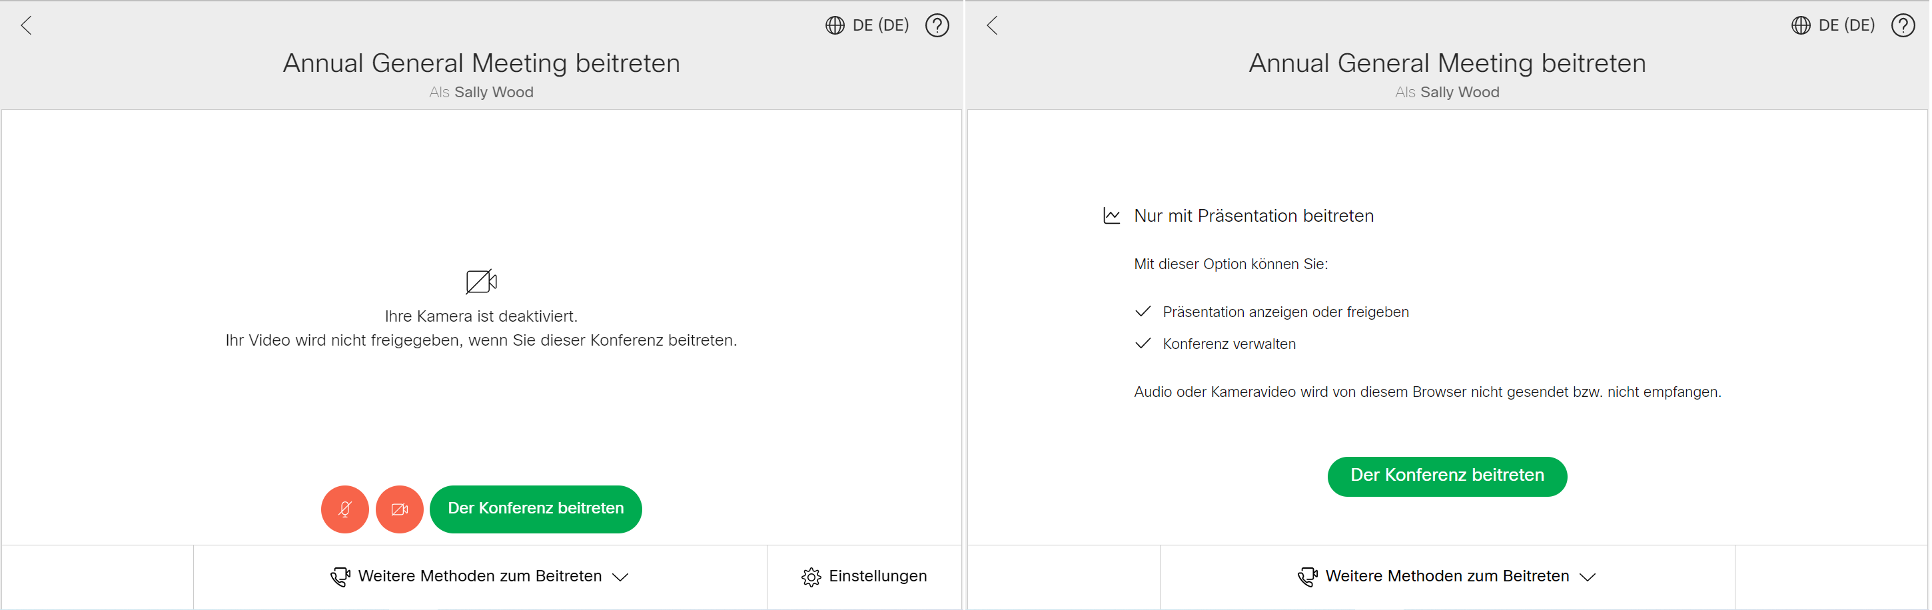Screen dimensions: 1932x610
Task: Click the Einstellungen gear icon
Action: [x=811, y=577]
